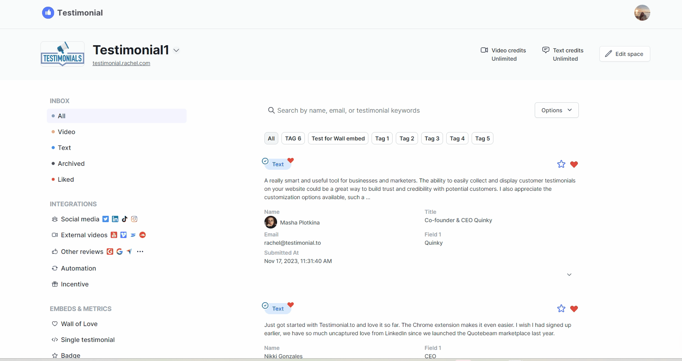Image resolution: width=682 pixels, height=361 pixels.
Task: Click the Single testimonial code icon
Action: pyautogui.click(x=55, y=340)
